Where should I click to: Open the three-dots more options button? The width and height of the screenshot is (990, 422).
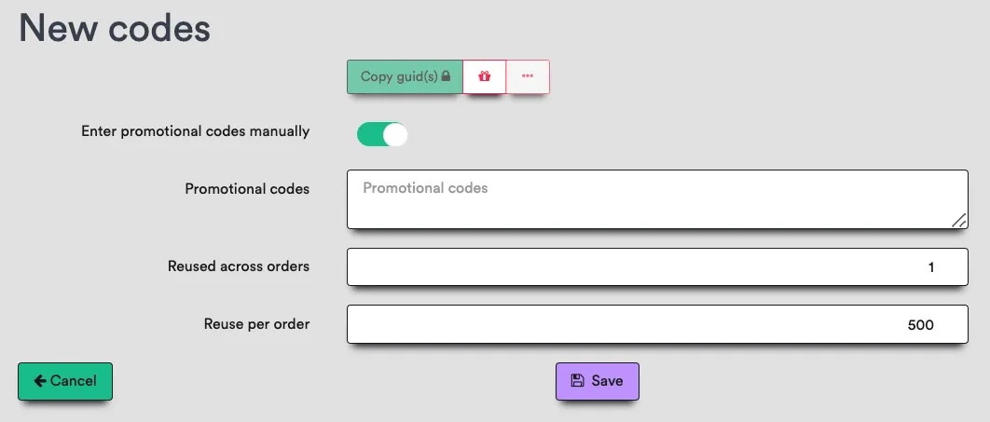pyautogui.click(x=528, y=76)
